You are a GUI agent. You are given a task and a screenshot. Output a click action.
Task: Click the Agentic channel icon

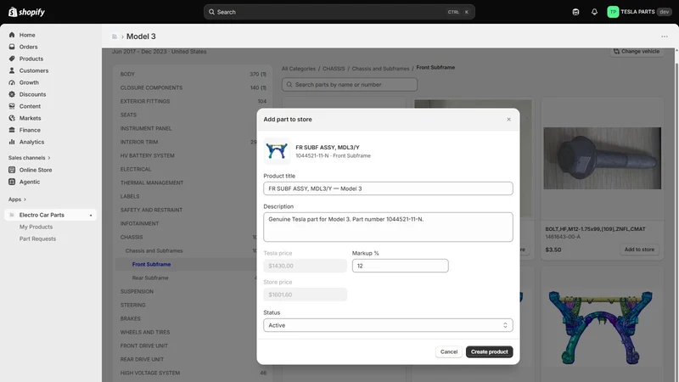tap(12, 182)
